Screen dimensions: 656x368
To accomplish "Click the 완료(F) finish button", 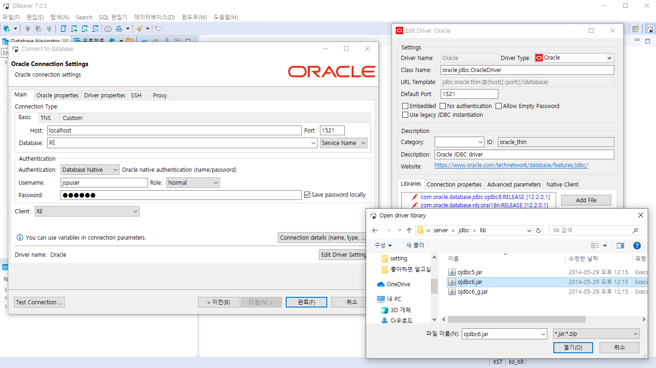I will [307, 302].
